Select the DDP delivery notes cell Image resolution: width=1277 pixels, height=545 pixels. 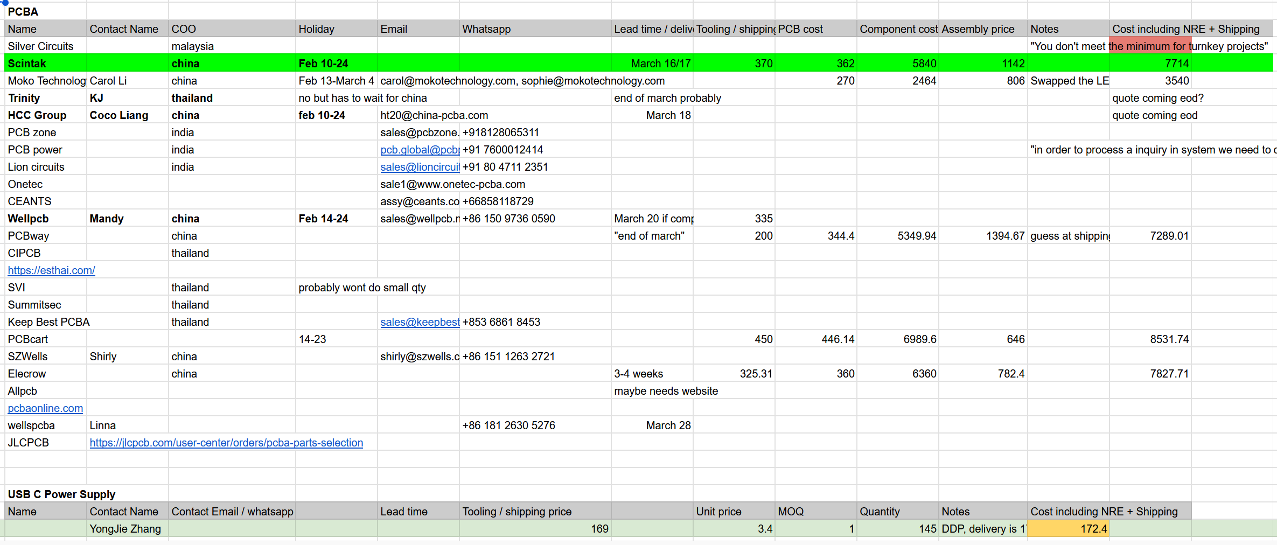pos(983,529)
